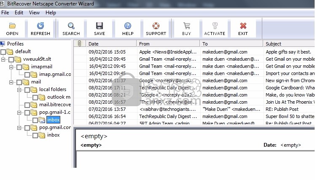Tick the imapmail folder checkbox
This screenshot has height=180, width=315.
click(x=19, y=67)
